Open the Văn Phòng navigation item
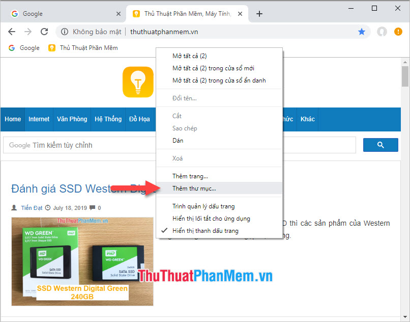This screenshot has width=410, height=322. coord(72,119)
